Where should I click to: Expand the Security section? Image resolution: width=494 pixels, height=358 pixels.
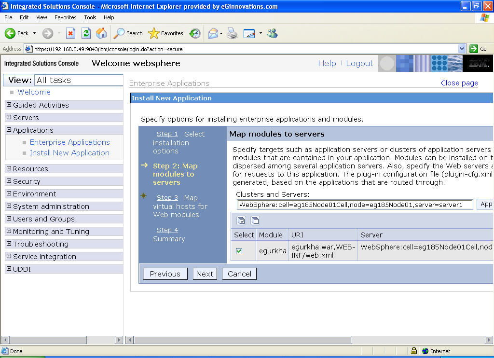pos(9,181)
